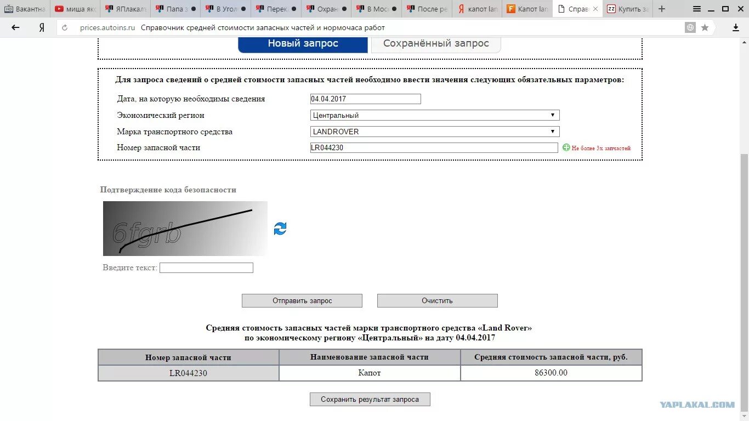Open the Марка транспортного средства dropdown
The image size is (749, 421).
(435, 132)
